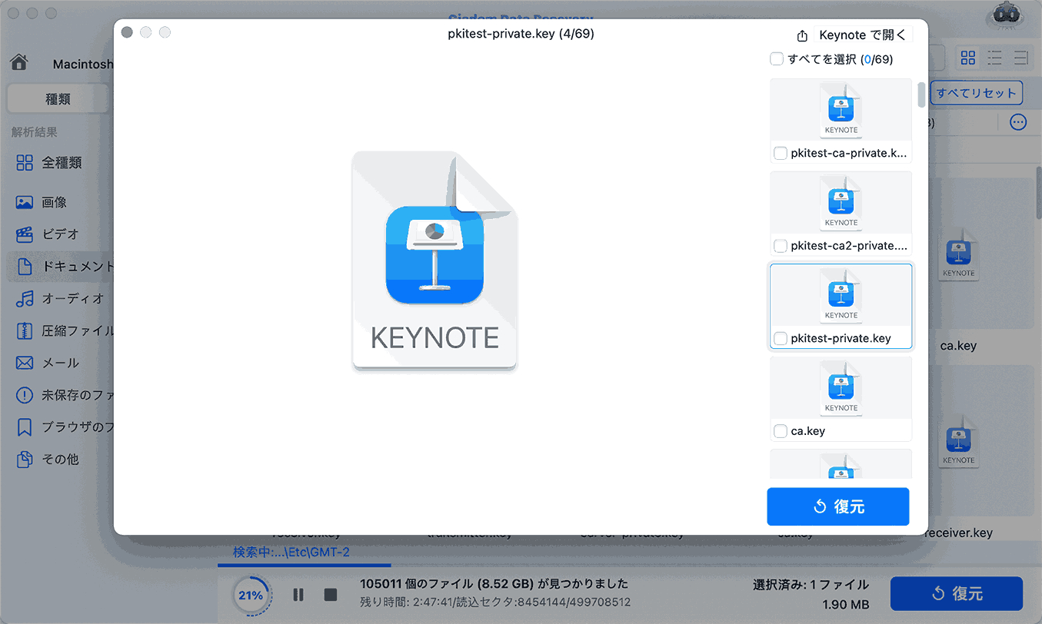Toggle the すべてを選択 checkbox
The image size is (1042, 624).
[777, 59]
